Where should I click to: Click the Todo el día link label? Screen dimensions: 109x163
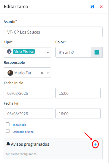point(19,125)
